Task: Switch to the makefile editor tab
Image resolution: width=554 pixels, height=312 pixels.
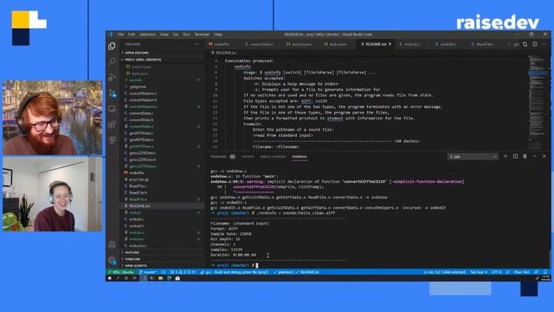Action: 222,44
